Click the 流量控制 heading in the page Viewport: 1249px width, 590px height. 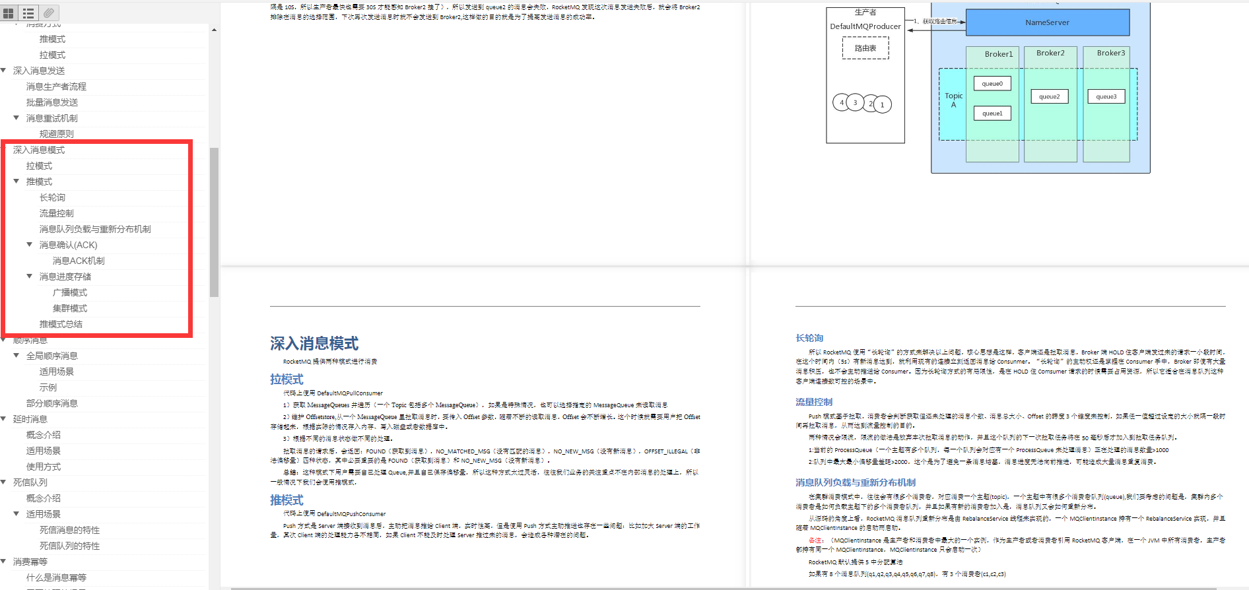click(x=814, y=402)
